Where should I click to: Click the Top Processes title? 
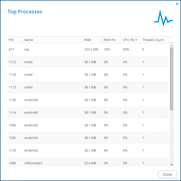point(25,12)
